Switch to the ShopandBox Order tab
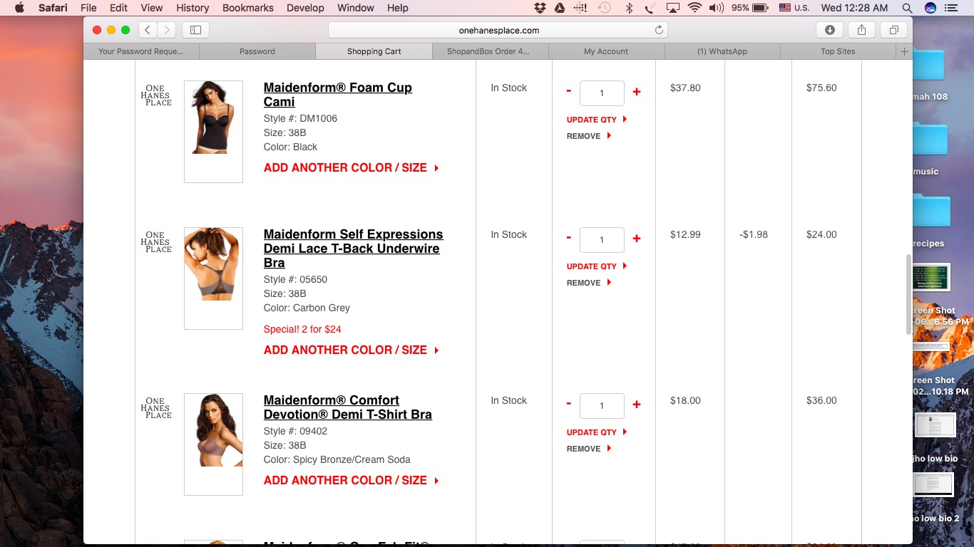Image resolution: width=974 pixels, height=547 pixels. pos(490,51)
